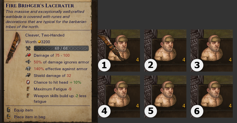This screenshot has width=237, height=123.
Task: Click the Equip item label
Action: click(x=23, y=110)
